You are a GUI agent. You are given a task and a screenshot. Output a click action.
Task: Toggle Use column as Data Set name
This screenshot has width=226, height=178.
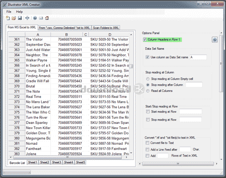click(x=147, y=57)
